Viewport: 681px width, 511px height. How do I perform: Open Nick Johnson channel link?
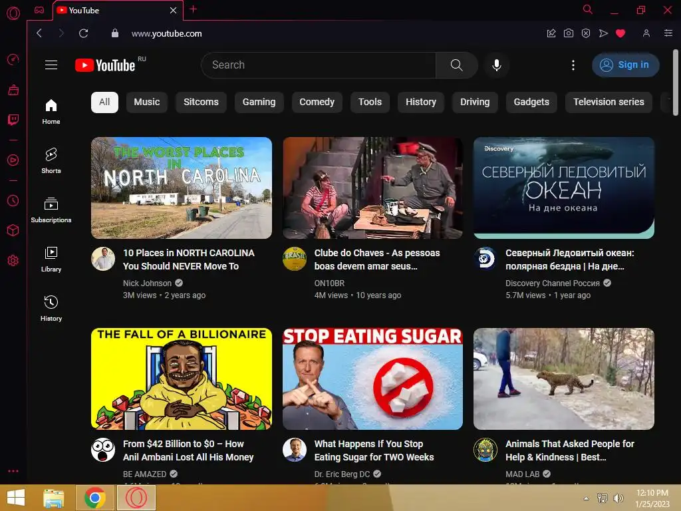point(147,283)
